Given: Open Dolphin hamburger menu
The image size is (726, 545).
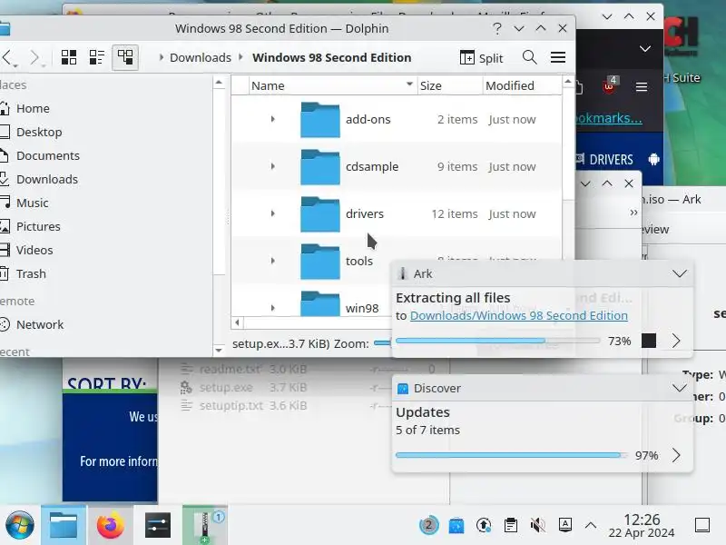Looking at the screenshot, I should click(558, 57).
